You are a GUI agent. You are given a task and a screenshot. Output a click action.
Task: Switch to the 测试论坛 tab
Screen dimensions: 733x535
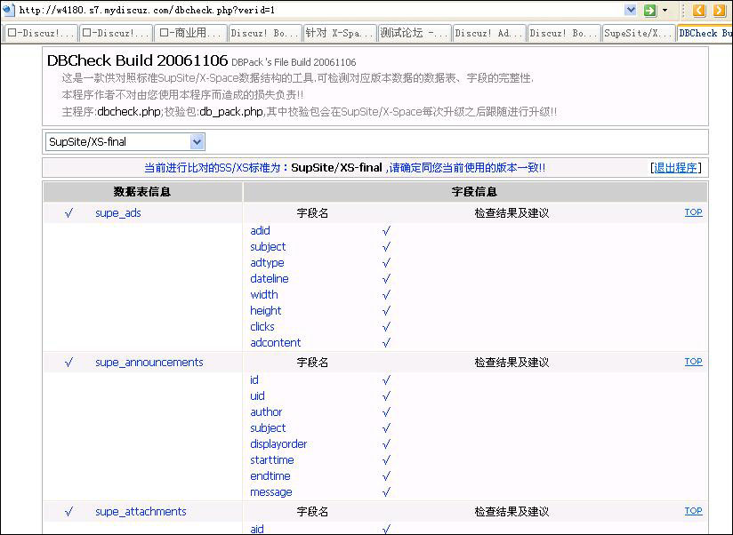[x=415, y=33]
